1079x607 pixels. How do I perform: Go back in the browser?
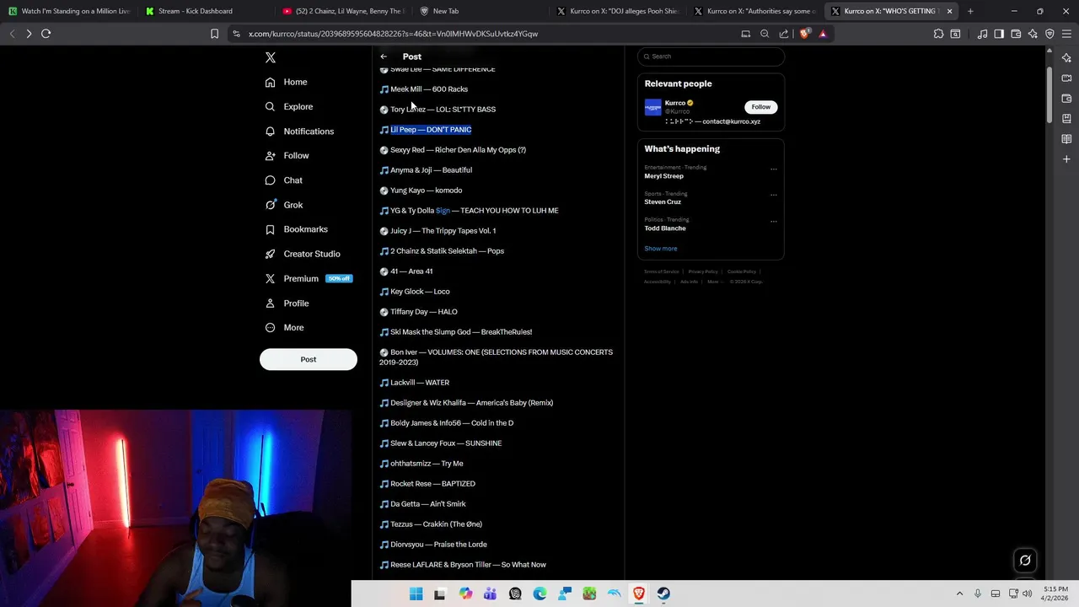pos(12,34)
